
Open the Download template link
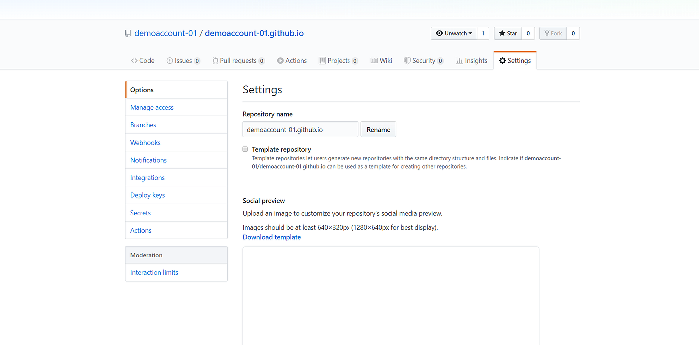[272, 237]
